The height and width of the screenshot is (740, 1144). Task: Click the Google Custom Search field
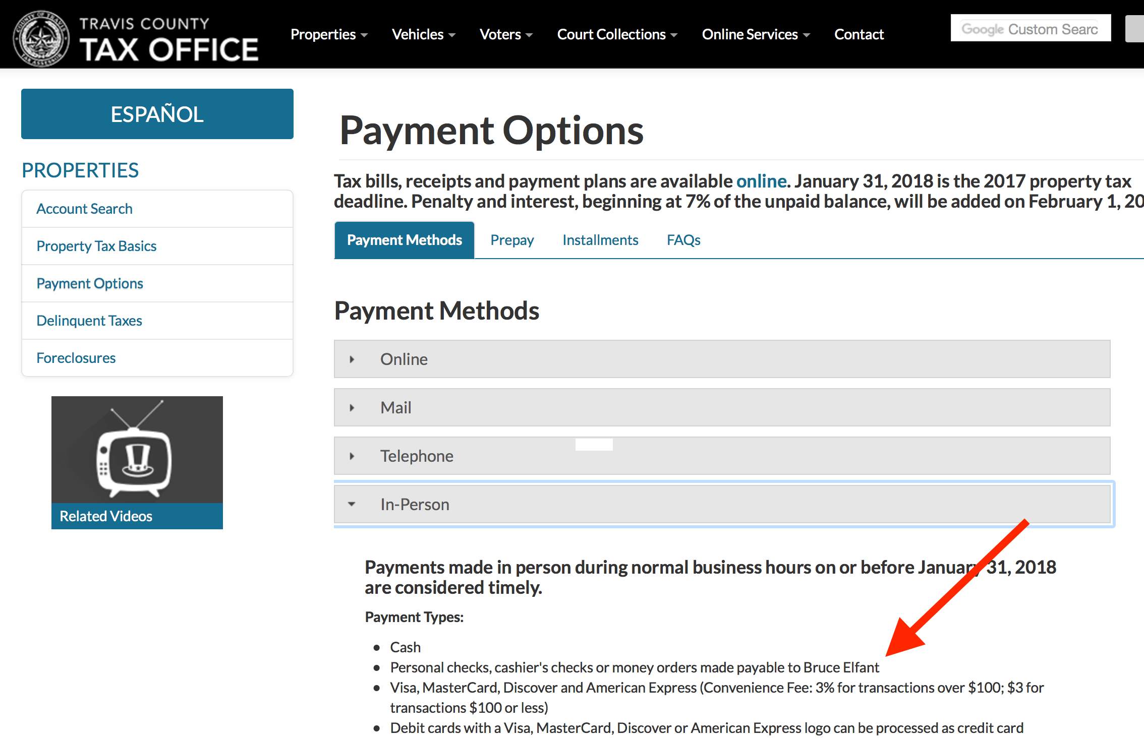1030,29
